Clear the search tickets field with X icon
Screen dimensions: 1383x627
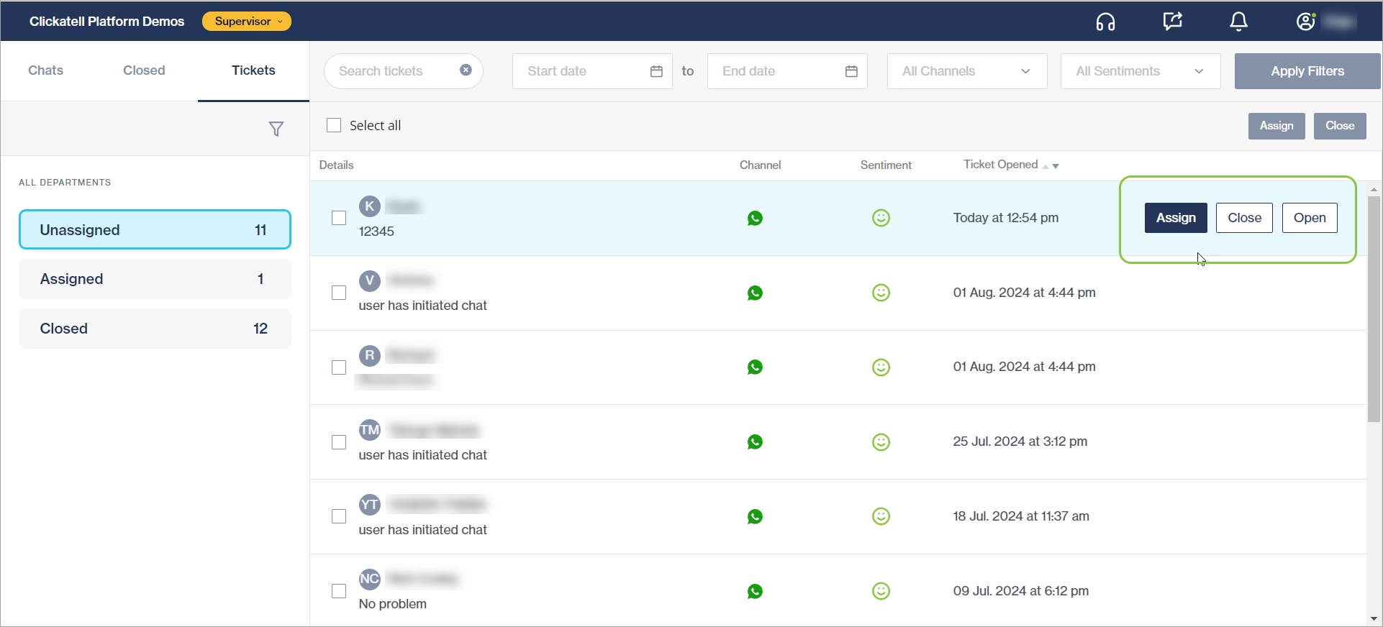pyautogui.click(x=466, y=70)
